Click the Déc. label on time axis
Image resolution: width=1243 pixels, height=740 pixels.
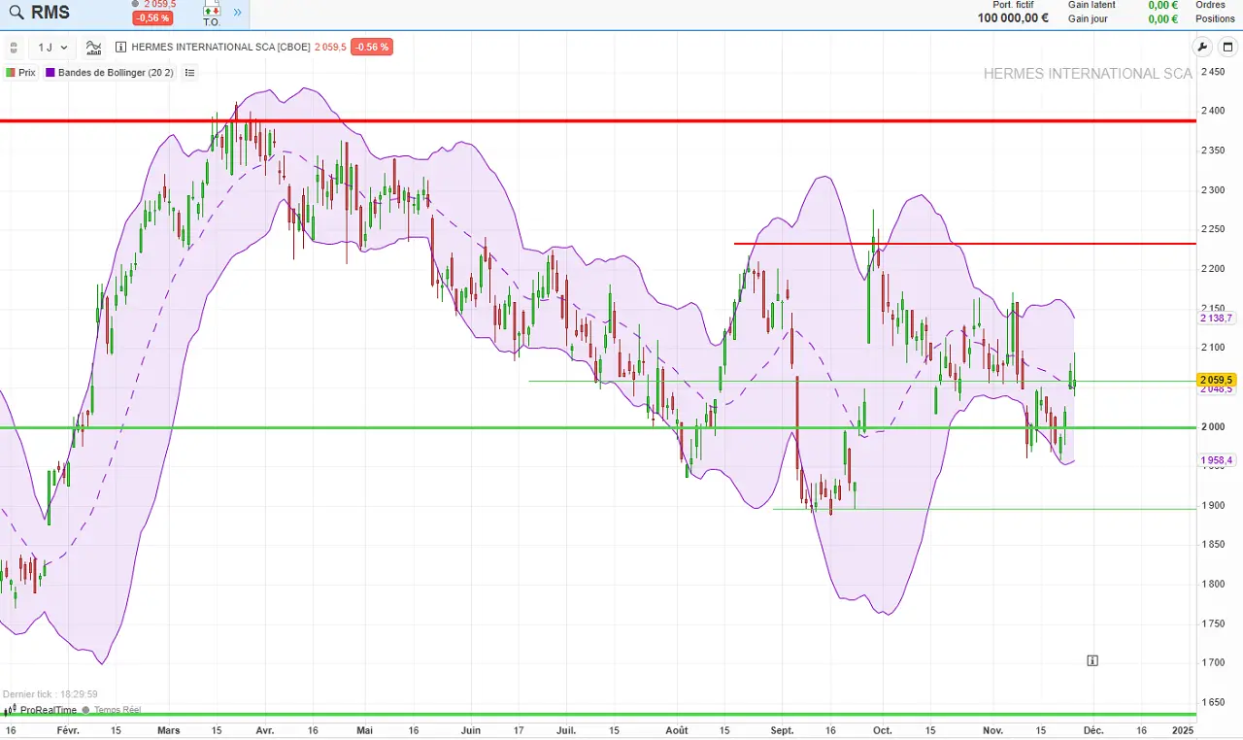click(1093, 729)
